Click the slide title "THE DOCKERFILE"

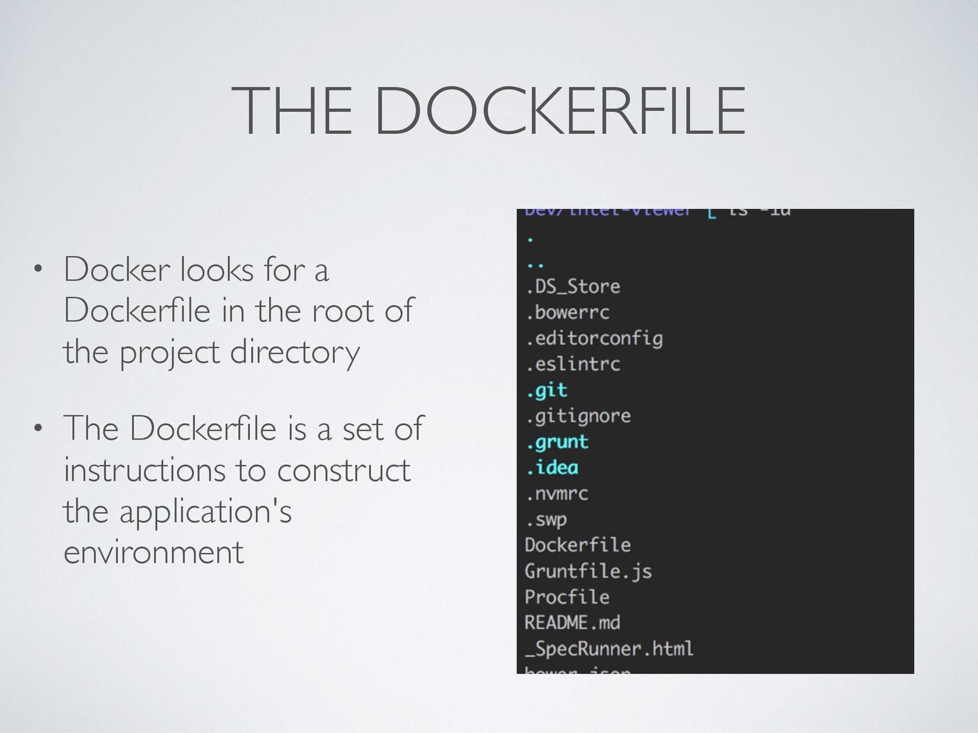tap(488, 111)
